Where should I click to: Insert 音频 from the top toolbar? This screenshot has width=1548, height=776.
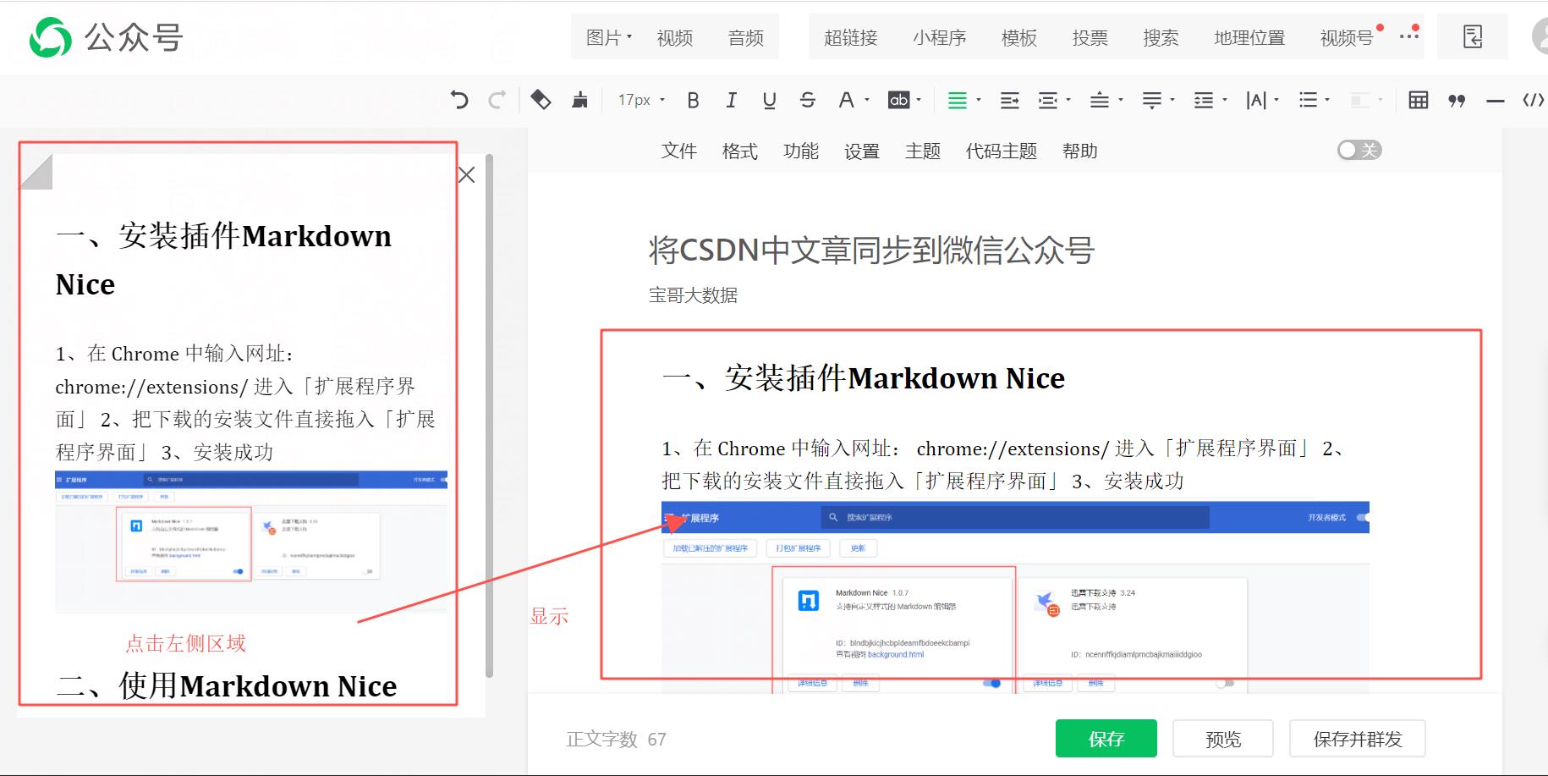[x=745, y=37]
